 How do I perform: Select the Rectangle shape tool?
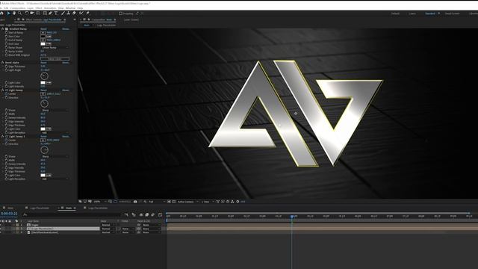pyautogui.click(x=45, y=13)
